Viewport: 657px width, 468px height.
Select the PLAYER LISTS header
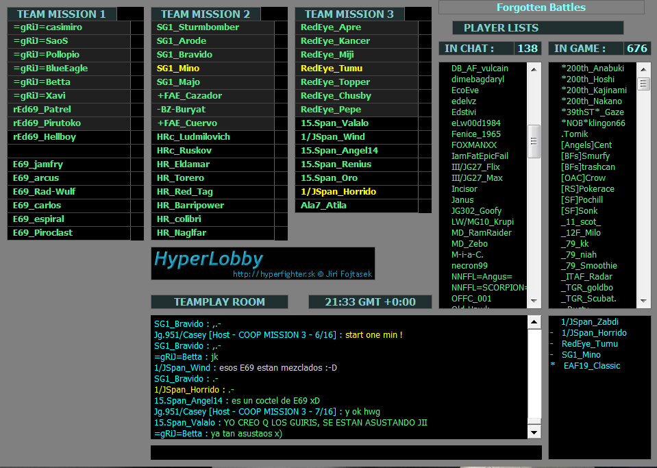[538, 27]
